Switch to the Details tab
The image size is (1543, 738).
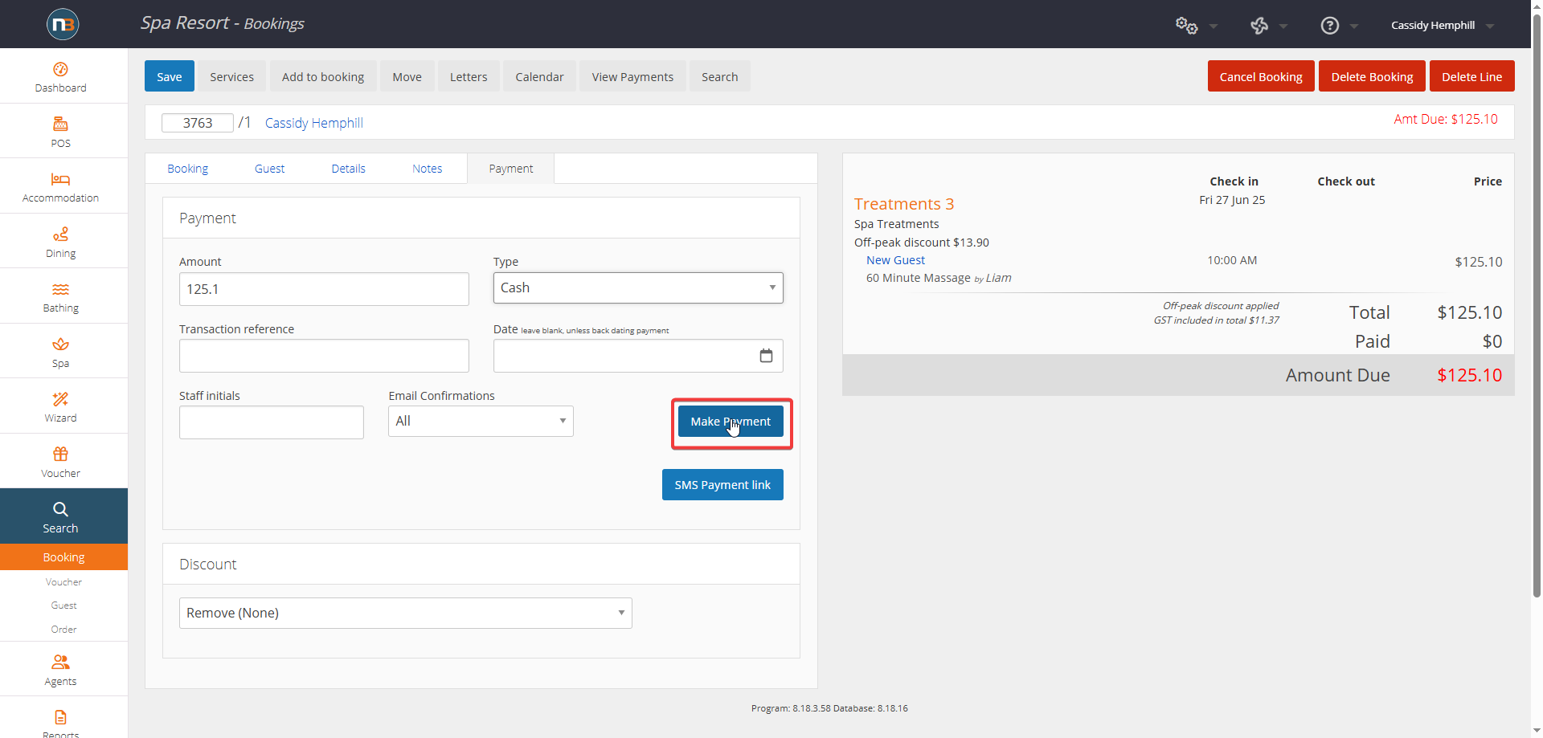(348, 169)
